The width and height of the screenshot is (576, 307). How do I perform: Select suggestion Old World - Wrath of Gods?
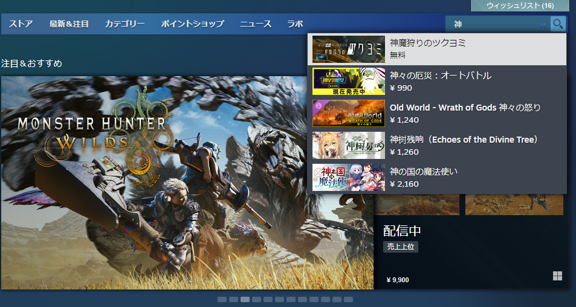437,113
